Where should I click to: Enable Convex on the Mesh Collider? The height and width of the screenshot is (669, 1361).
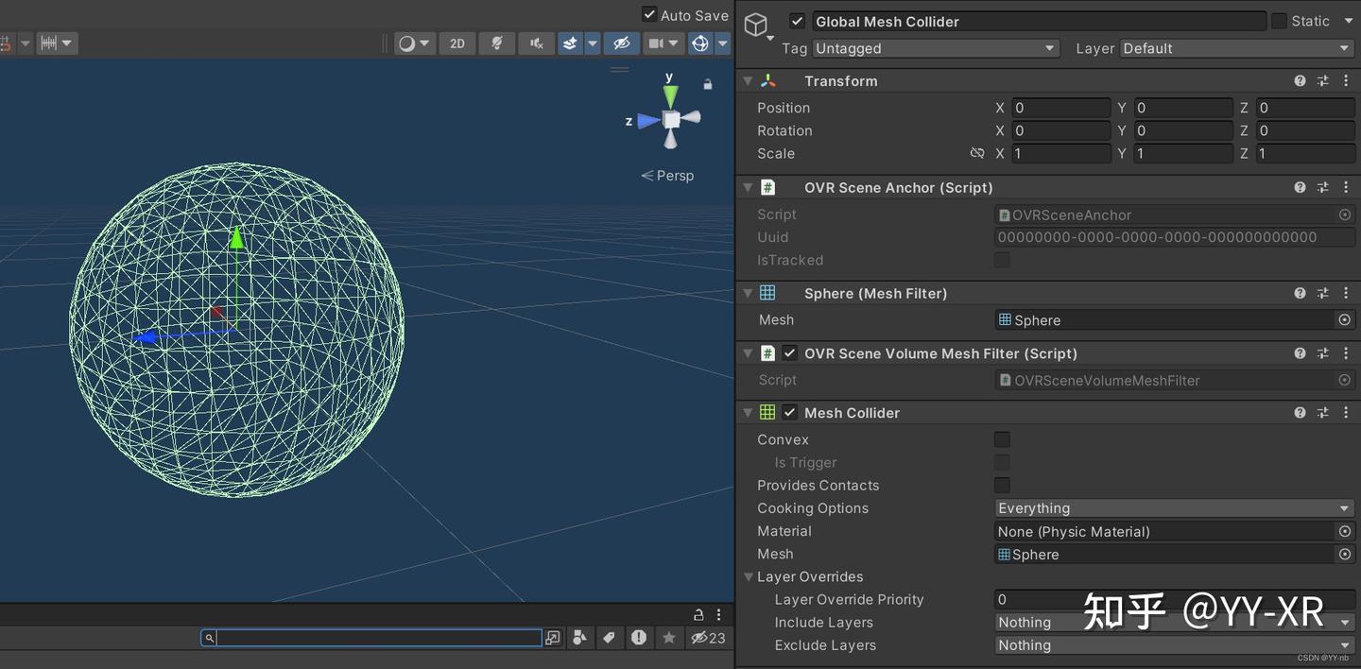click(1001, 438)
